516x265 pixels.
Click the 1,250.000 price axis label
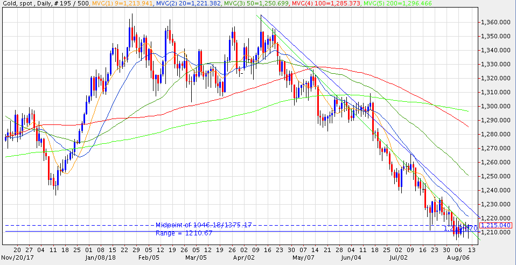pyautogui.click(x=494, y=176)
